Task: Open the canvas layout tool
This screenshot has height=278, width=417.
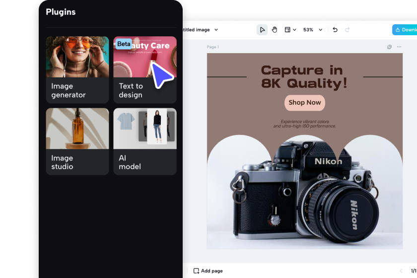Action: click(x=287, y=30)
